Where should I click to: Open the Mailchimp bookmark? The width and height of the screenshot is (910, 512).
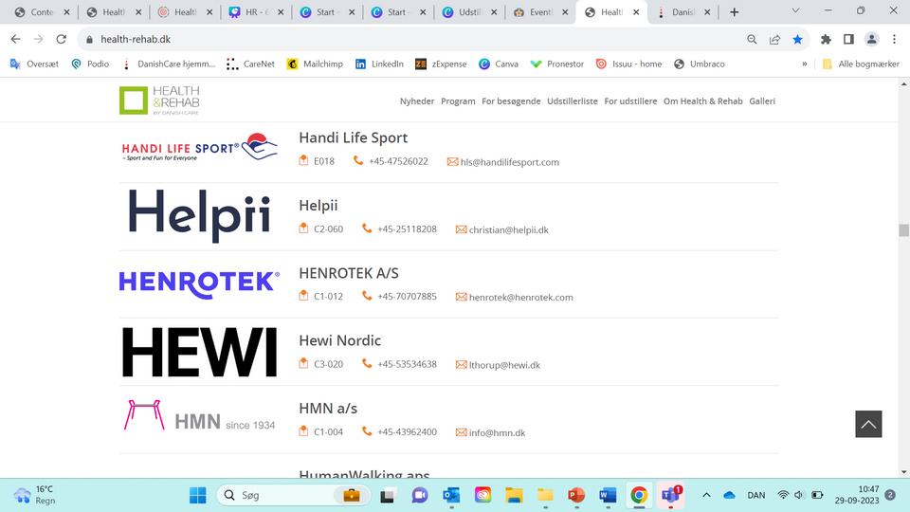(x=315, y=64)
